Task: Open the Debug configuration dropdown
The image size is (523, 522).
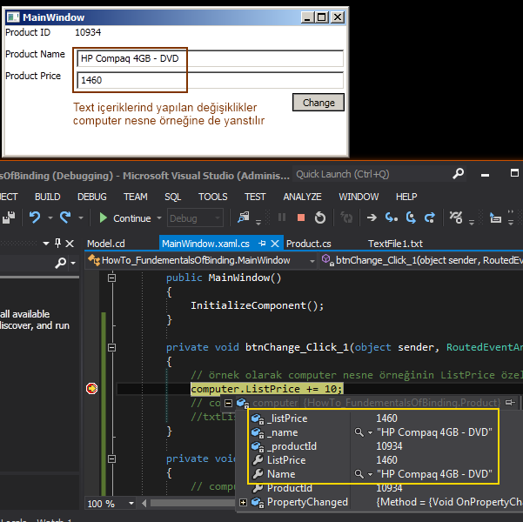Action: point(195,217)
